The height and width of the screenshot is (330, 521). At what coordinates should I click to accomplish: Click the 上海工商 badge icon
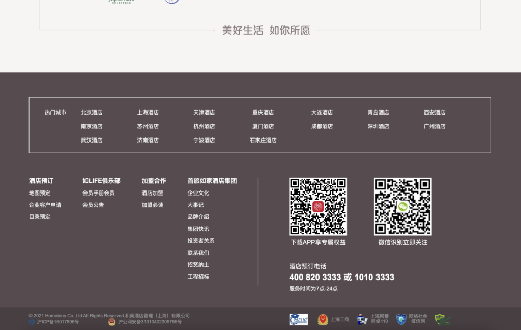323,320
